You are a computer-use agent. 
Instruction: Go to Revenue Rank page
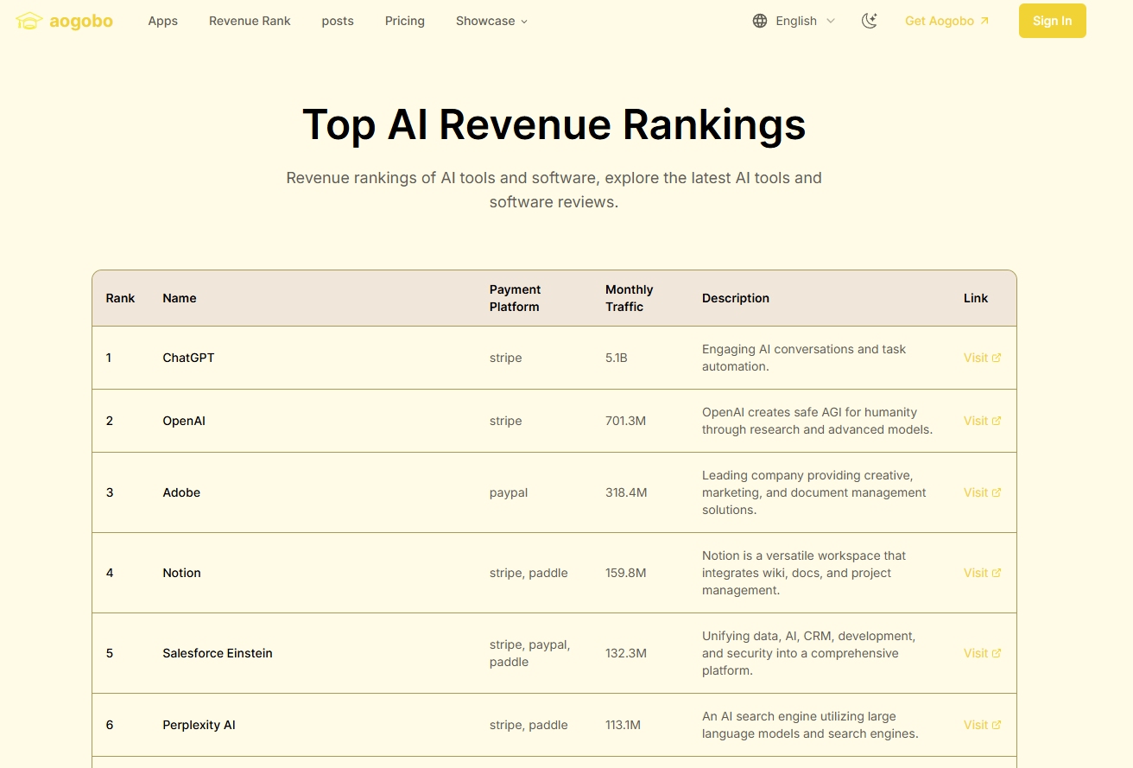250,21
